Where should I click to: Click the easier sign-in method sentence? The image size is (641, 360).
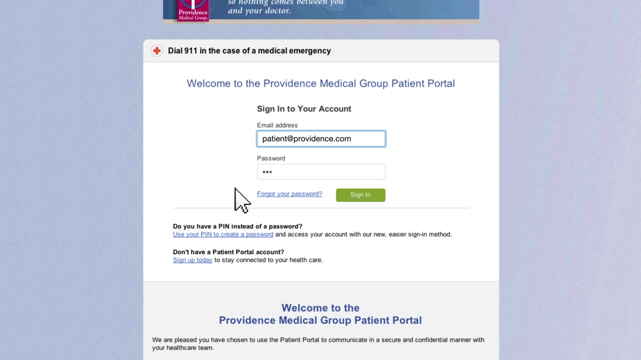pyautogui.click(x=363, y=234)
